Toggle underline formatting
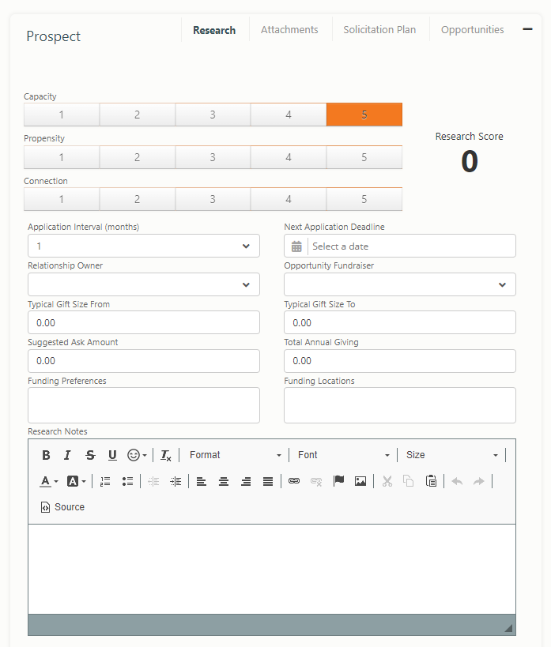551x647 pixels. [x=112, y=455]
